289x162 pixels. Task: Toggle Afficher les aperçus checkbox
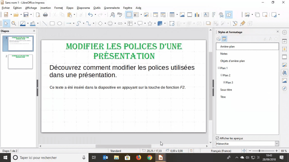(x=217, y=138)
